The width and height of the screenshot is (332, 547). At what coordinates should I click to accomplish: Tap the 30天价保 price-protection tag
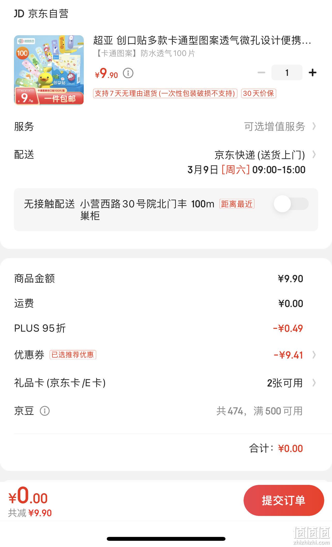[x=259, y=93]
